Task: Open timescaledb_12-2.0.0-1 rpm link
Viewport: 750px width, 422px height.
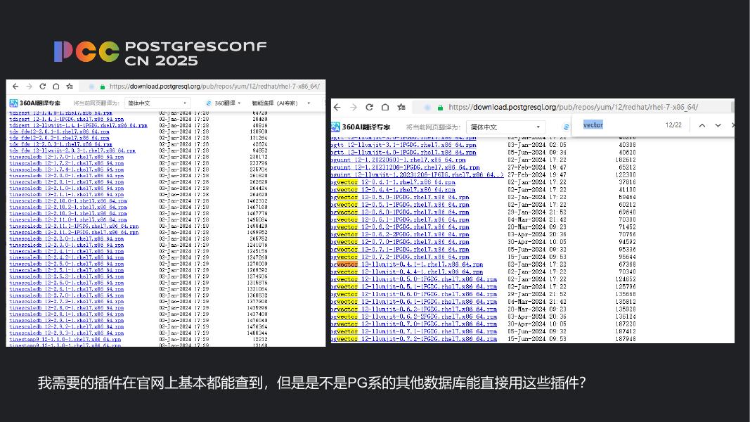Action: click(x=67, y=176)
